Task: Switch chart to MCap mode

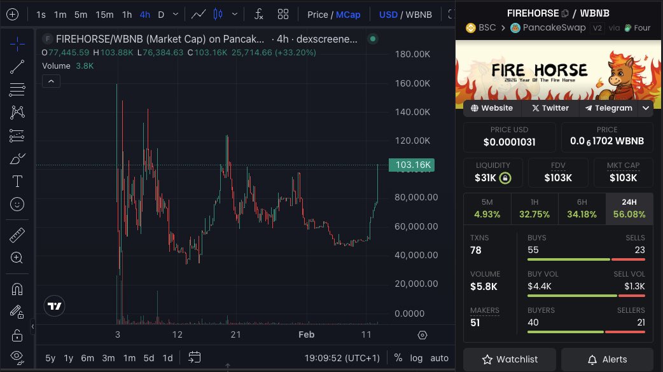Action: pyautogui.click(x=348, y=15)
